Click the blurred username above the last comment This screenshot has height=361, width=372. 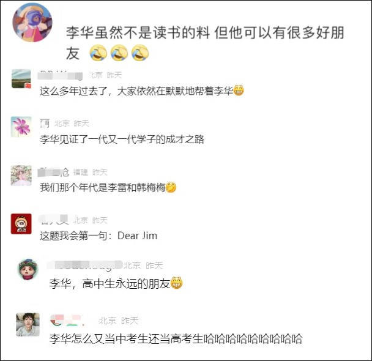point(68,321)
